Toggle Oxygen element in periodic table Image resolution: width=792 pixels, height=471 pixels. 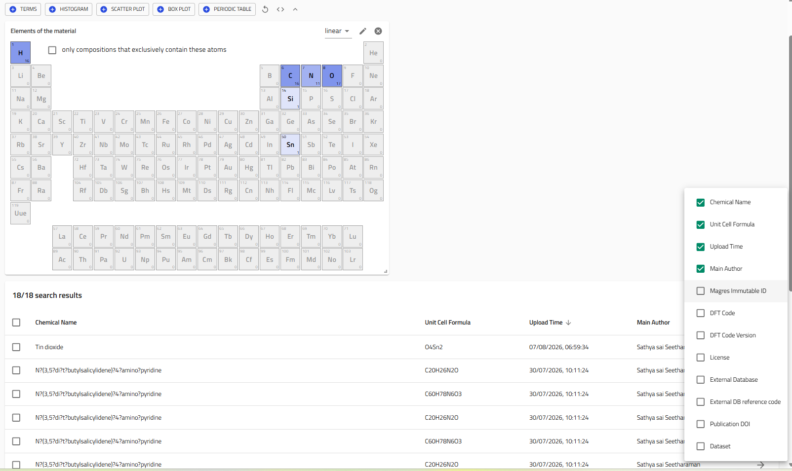click(x=332, y=75)
